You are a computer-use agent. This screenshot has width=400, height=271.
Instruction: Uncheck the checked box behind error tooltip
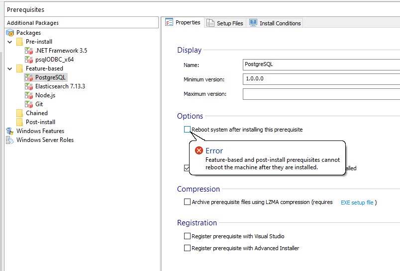(x=187, y=168)
